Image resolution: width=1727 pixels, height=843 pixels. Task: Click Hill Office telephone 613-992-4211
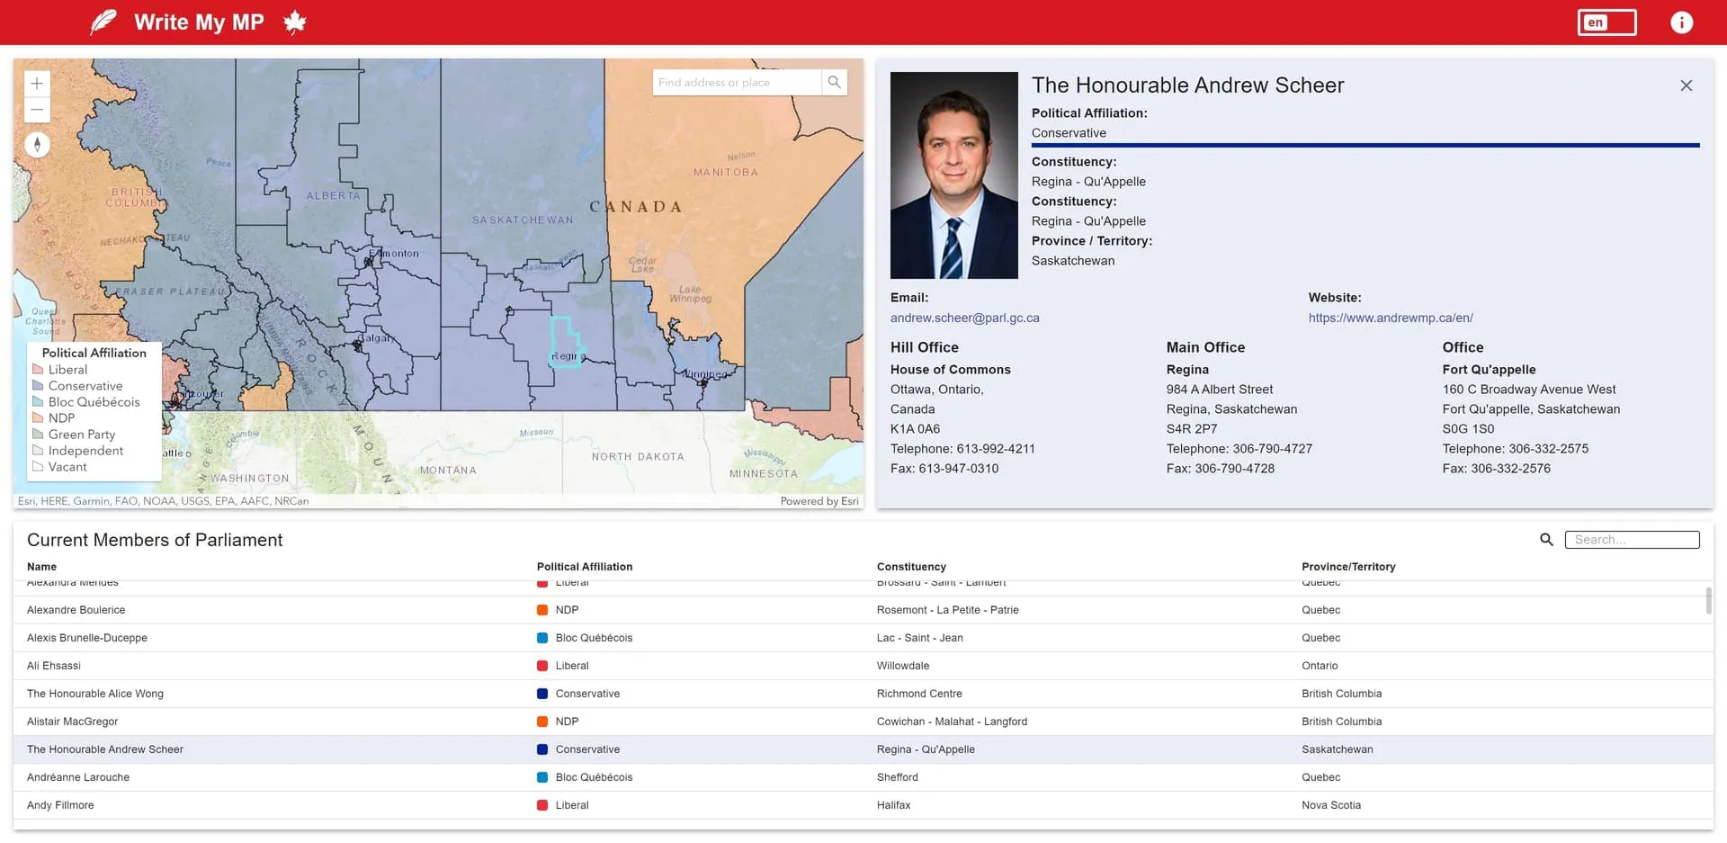pos(962,449)
